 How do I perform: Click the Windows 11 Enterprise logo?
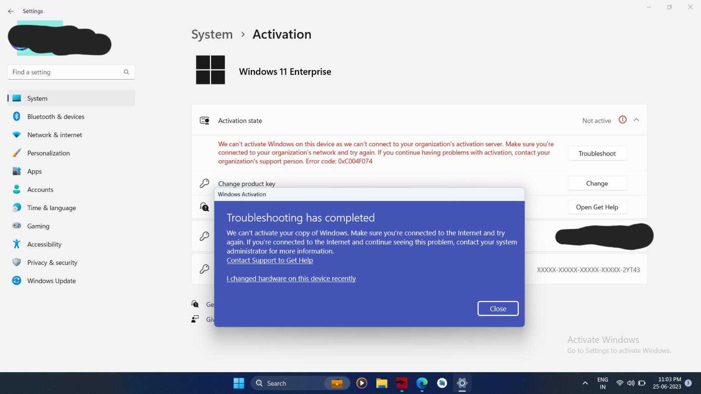[210, 70]
